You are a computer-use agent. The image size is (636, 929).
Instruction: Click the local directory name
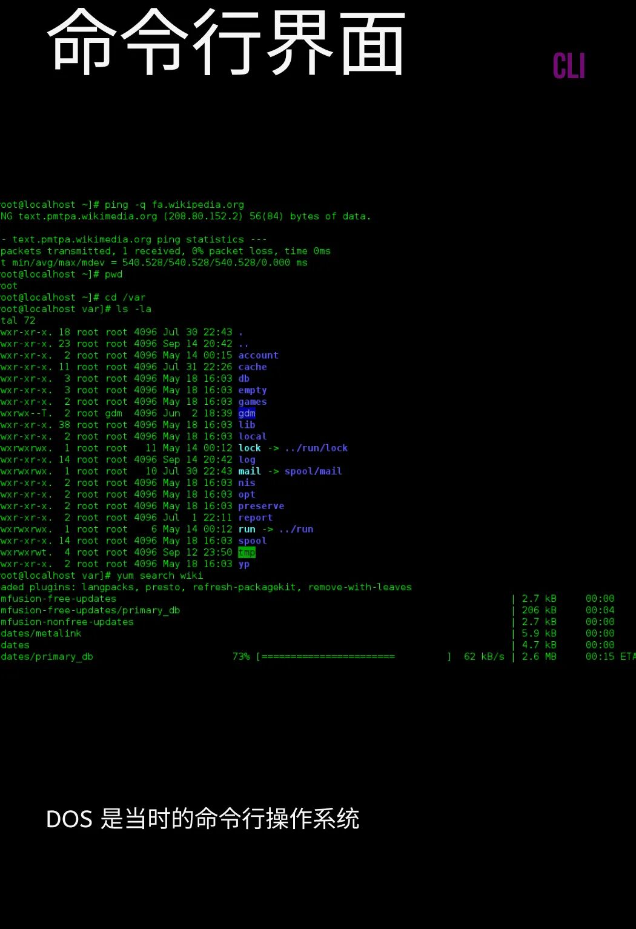click(253, 436)
